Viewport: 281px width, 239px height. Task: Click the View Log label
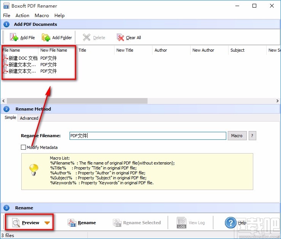coord(197,223)
